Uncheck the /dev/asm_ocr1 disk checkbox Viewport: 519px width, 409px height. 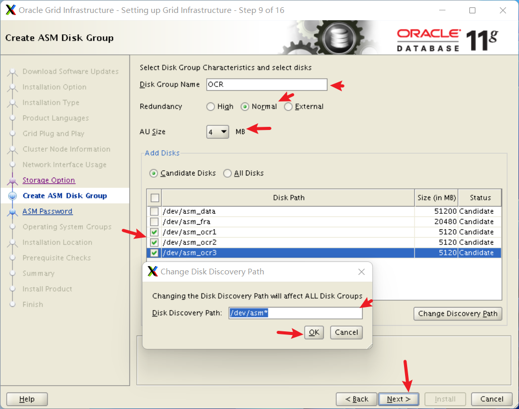point(154,232)
